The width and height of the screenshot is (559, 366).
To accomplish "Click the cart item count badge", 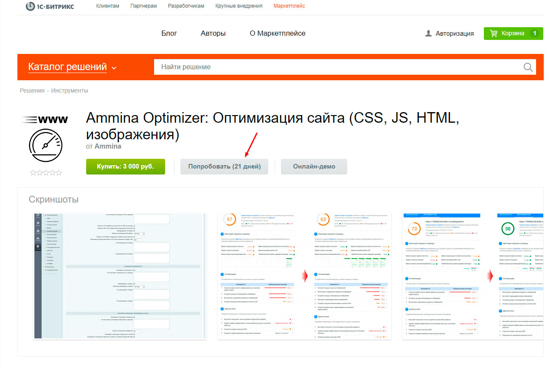I will (x=535, y=33).
